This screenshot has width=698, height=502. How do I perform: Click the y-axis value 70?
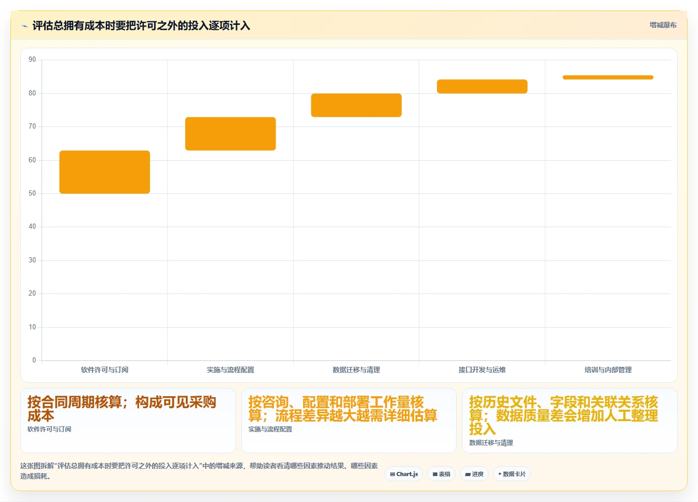click(x=32, y=127)
